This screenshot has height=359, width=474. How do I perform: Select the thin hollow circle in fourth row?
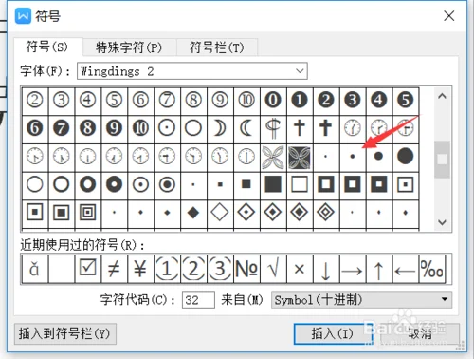tap(35, 184)
